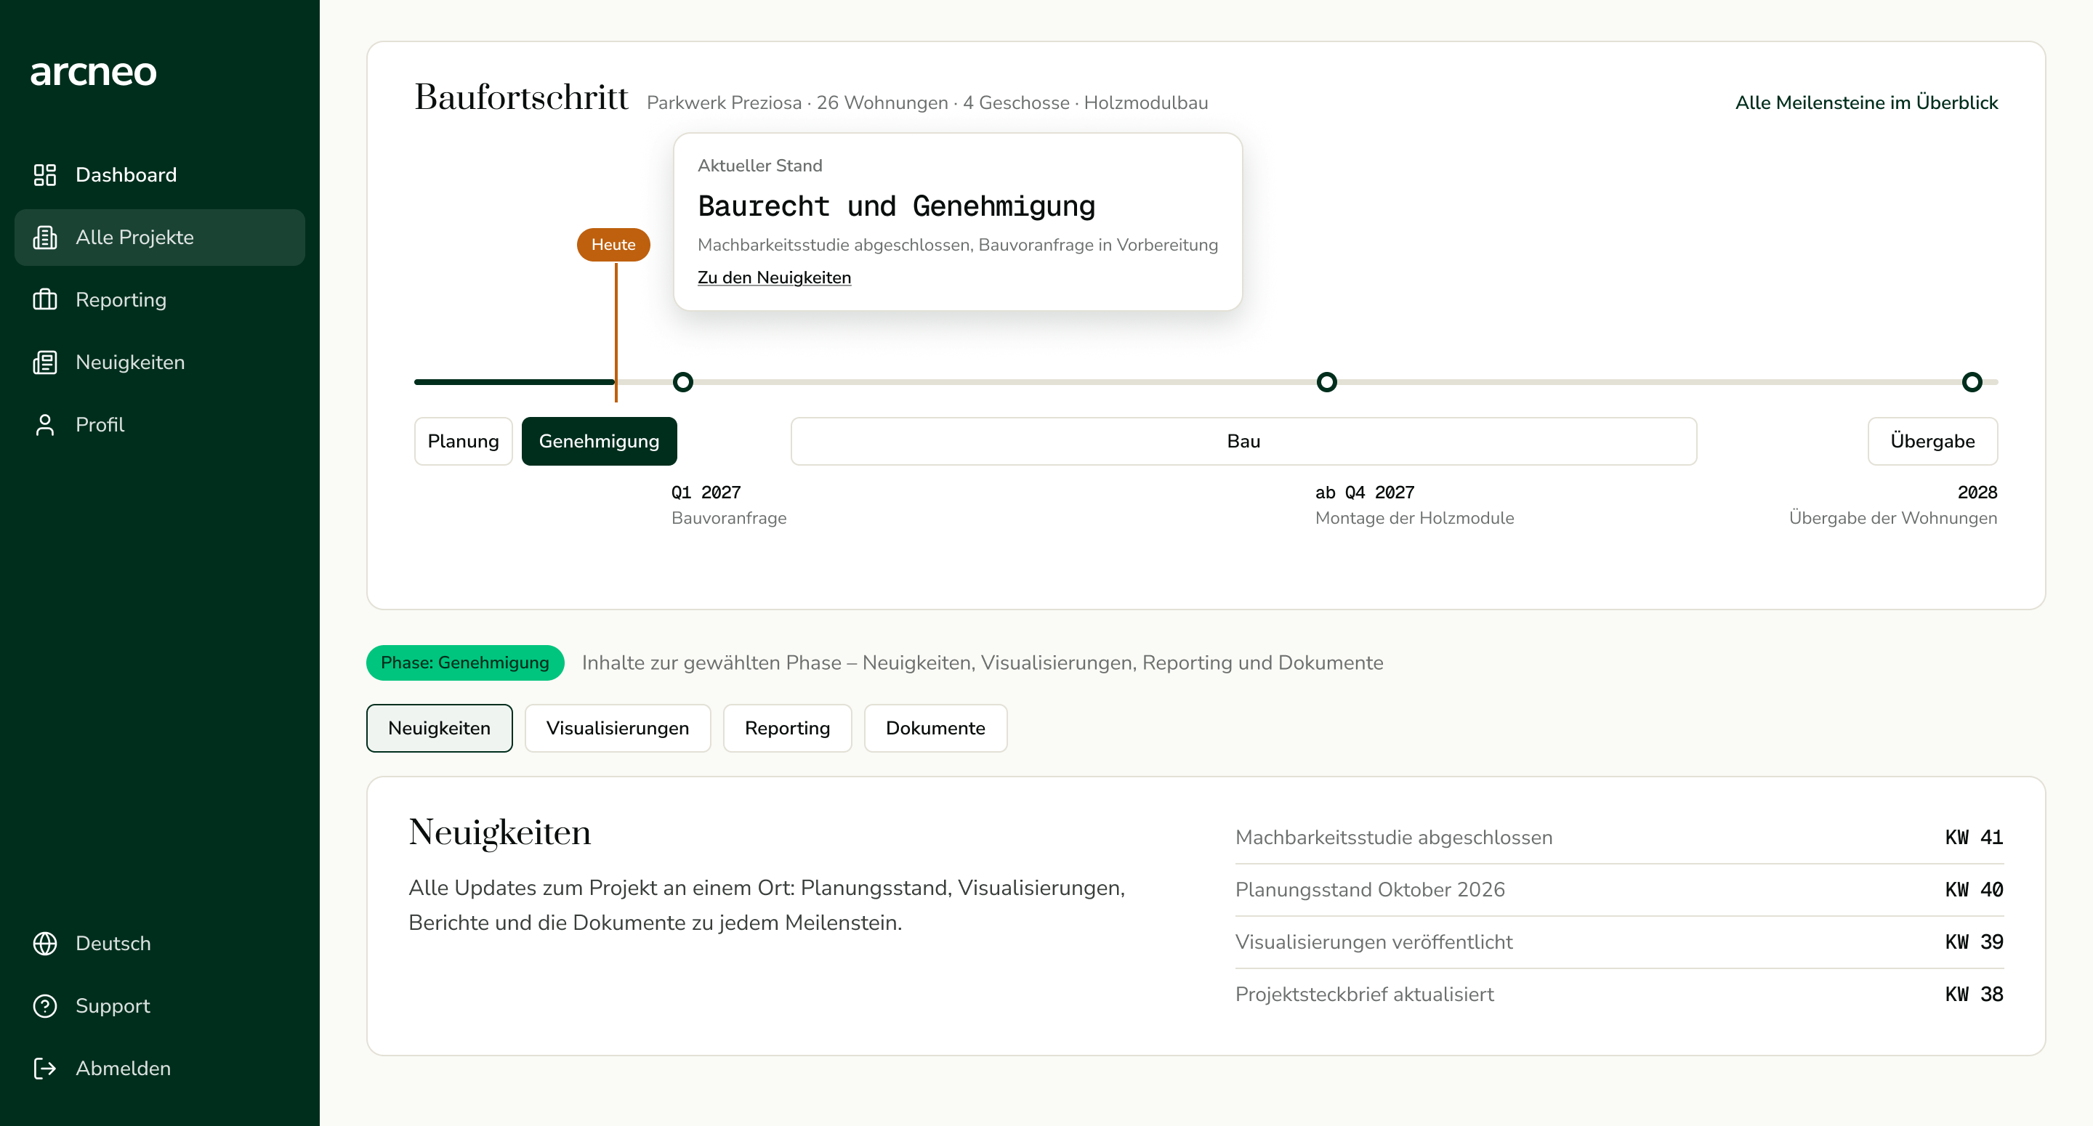Viewport: 2093px width, 1126px height.
Task: Open Alle Meilensteine im Überblick link
Action: [1866, 102]
